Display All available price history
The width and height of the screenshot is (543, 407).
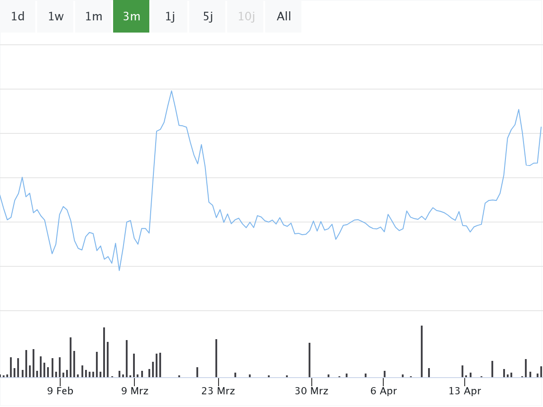coord(284,17)
